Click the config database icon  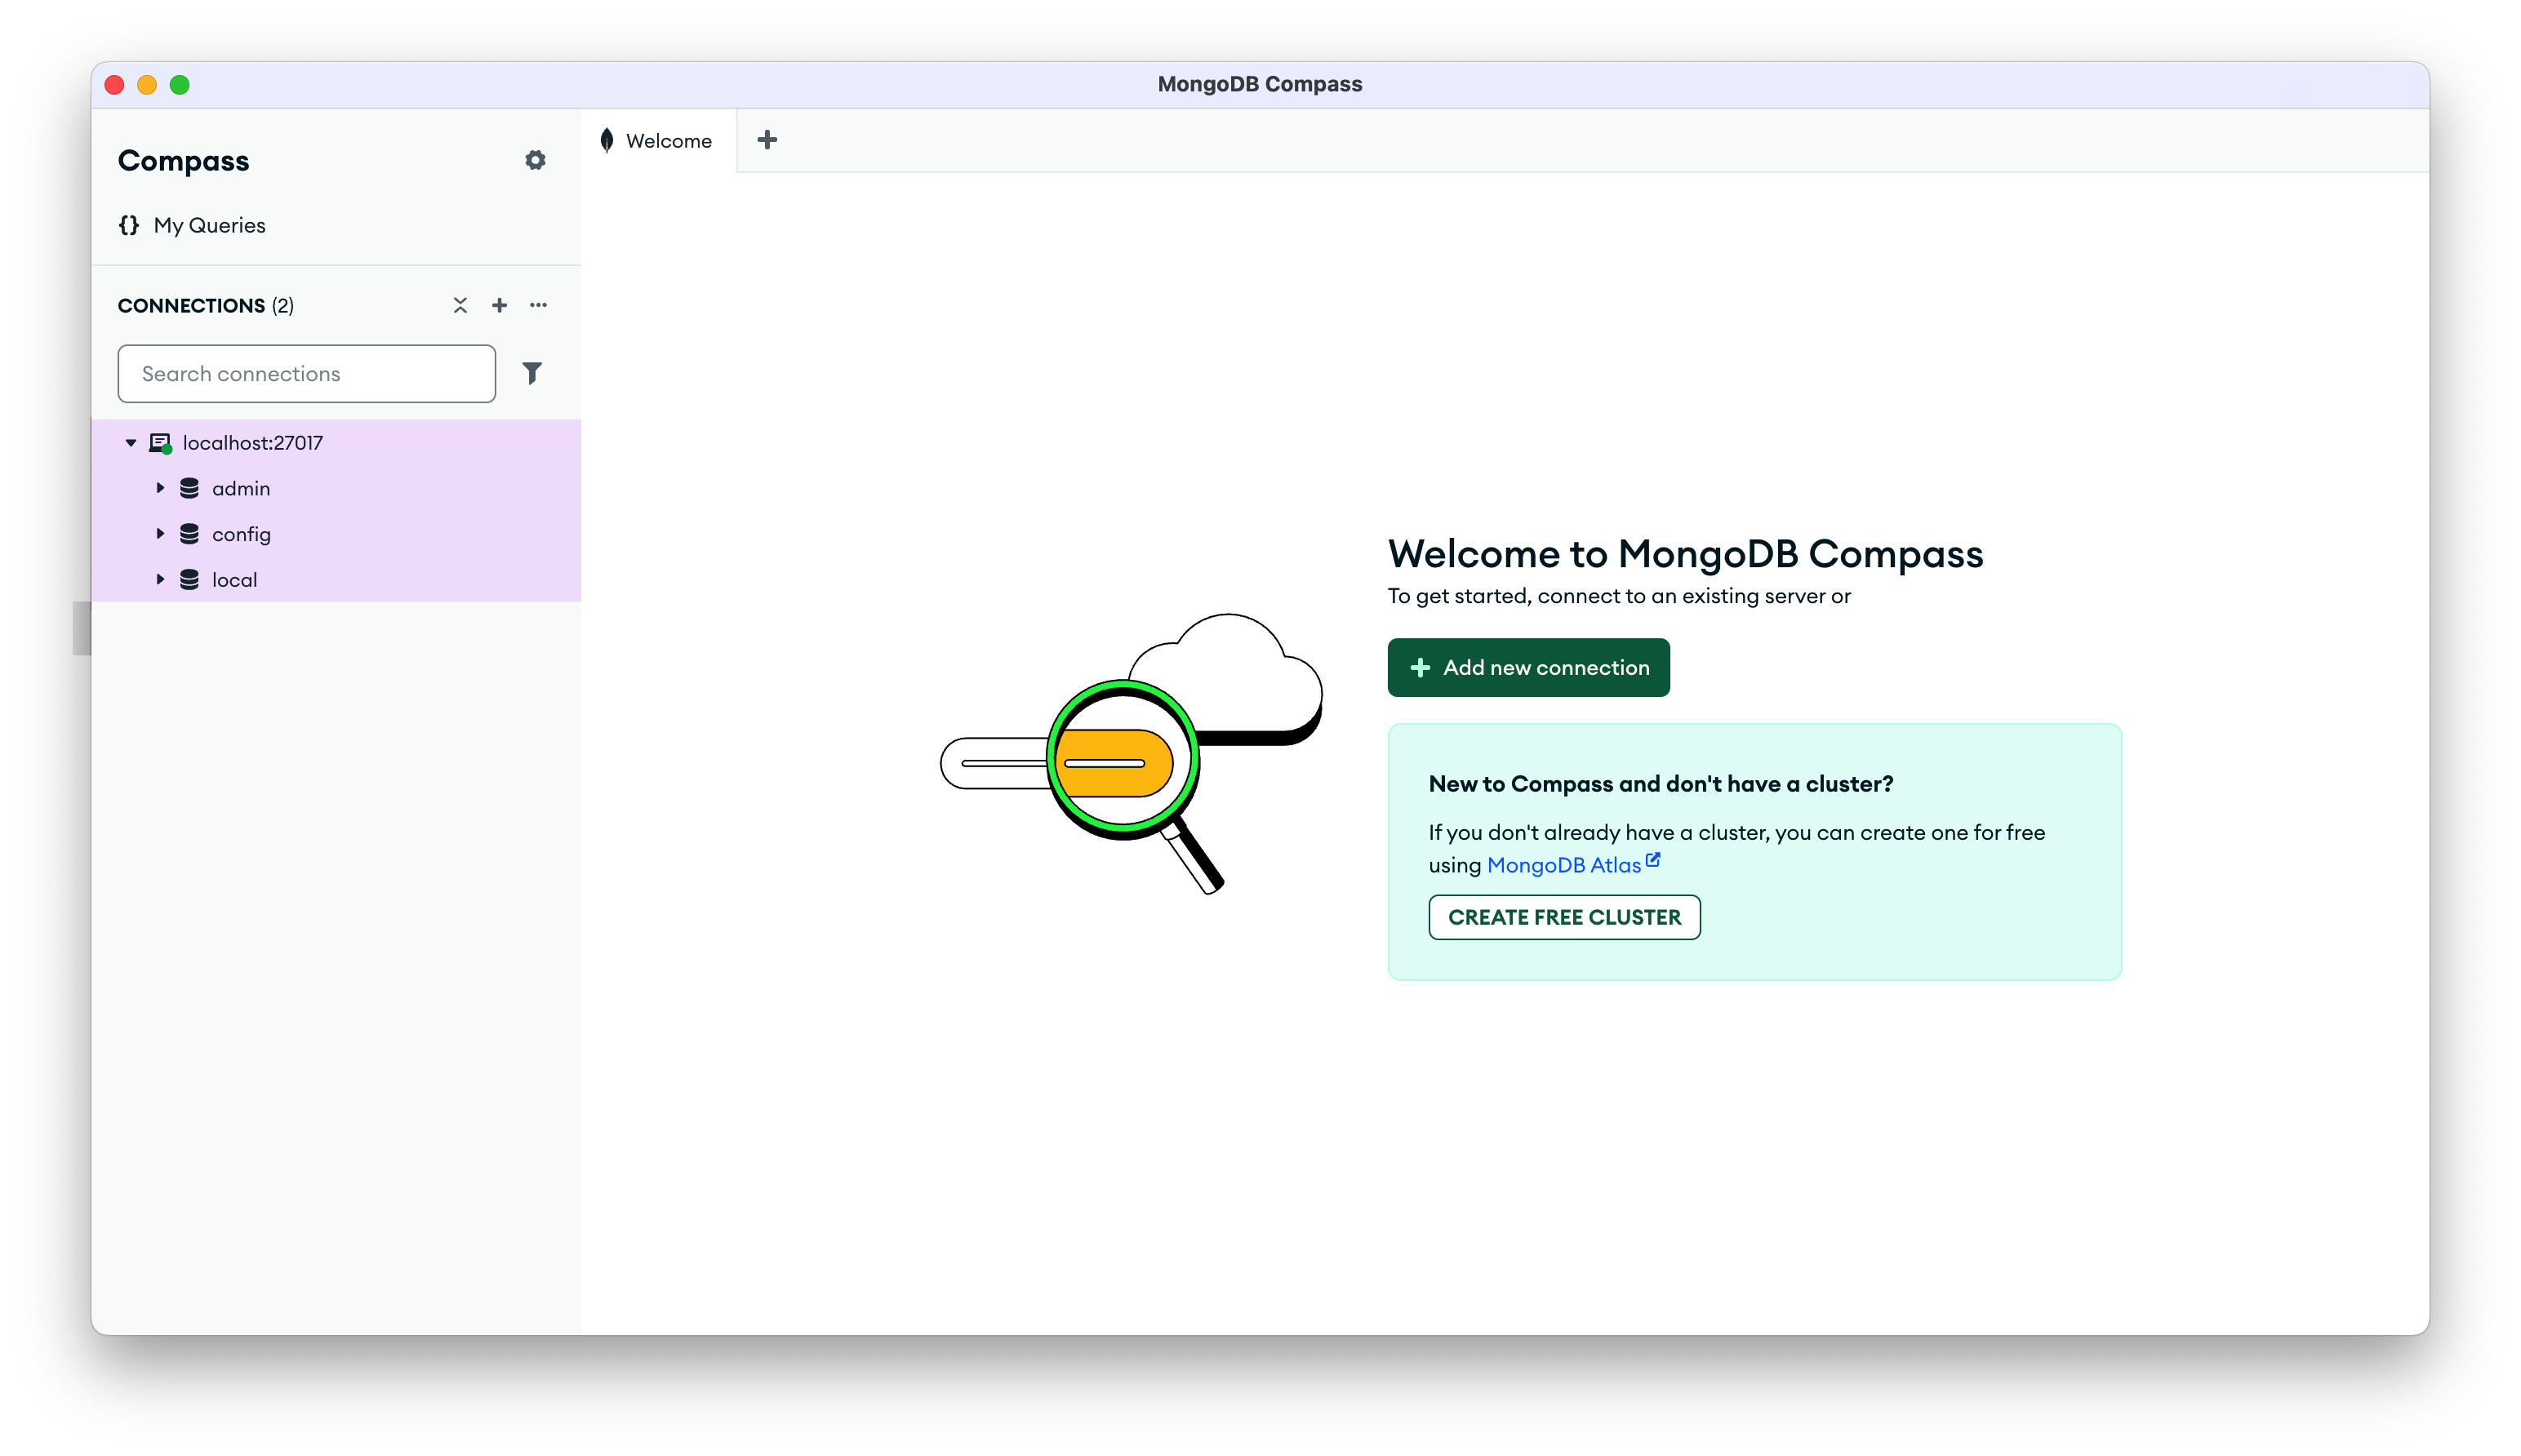point(189,534)
